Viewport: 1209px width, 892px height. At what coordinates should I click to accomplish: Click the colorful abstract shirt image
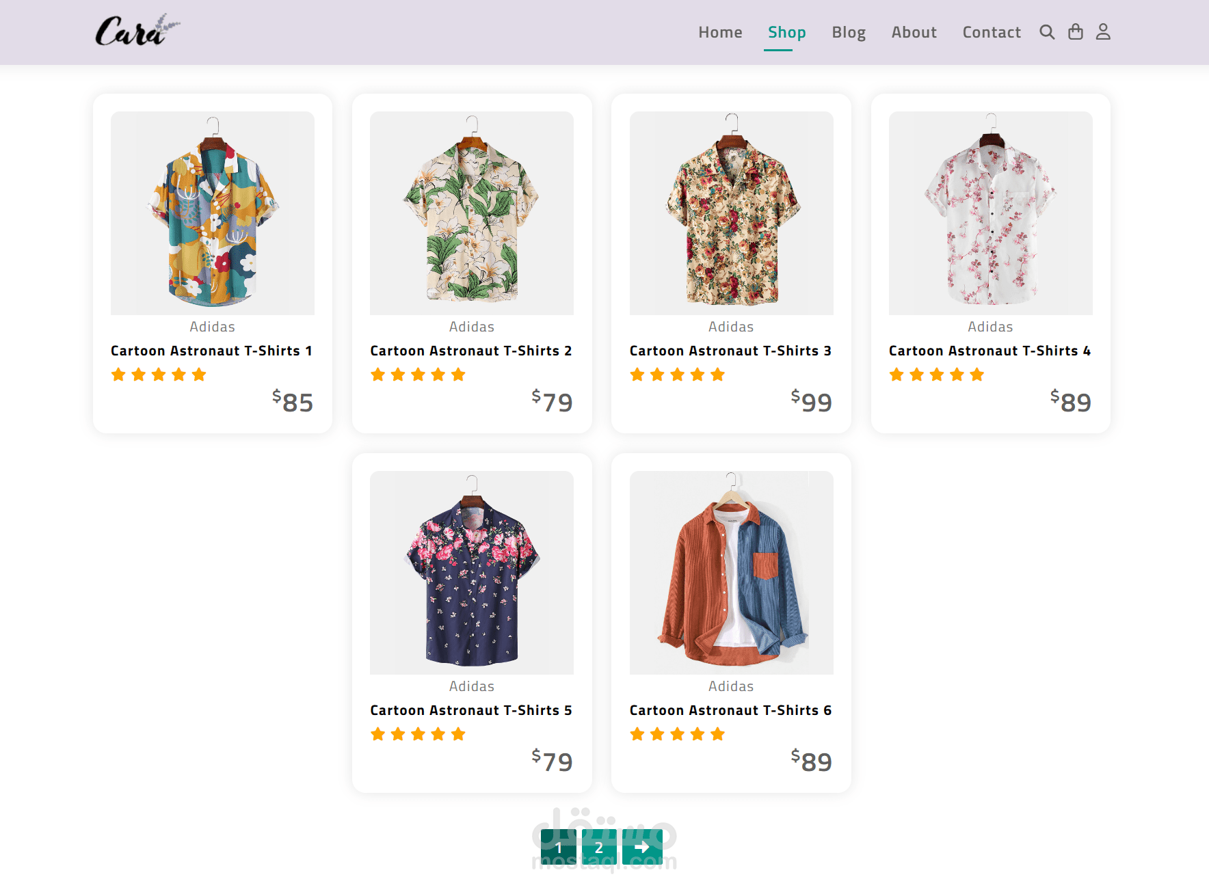(213, 213)
